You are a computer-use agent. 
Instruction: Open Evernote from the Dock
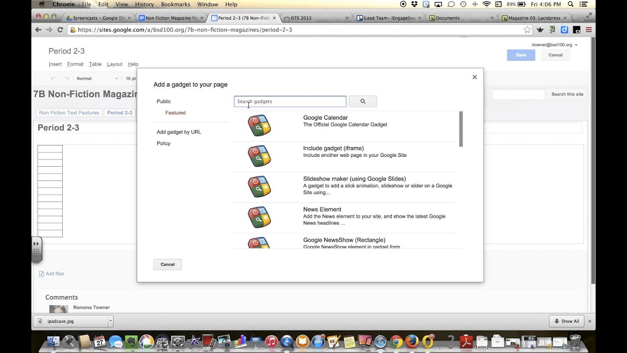pyautogui.click(x=131, y=341)
